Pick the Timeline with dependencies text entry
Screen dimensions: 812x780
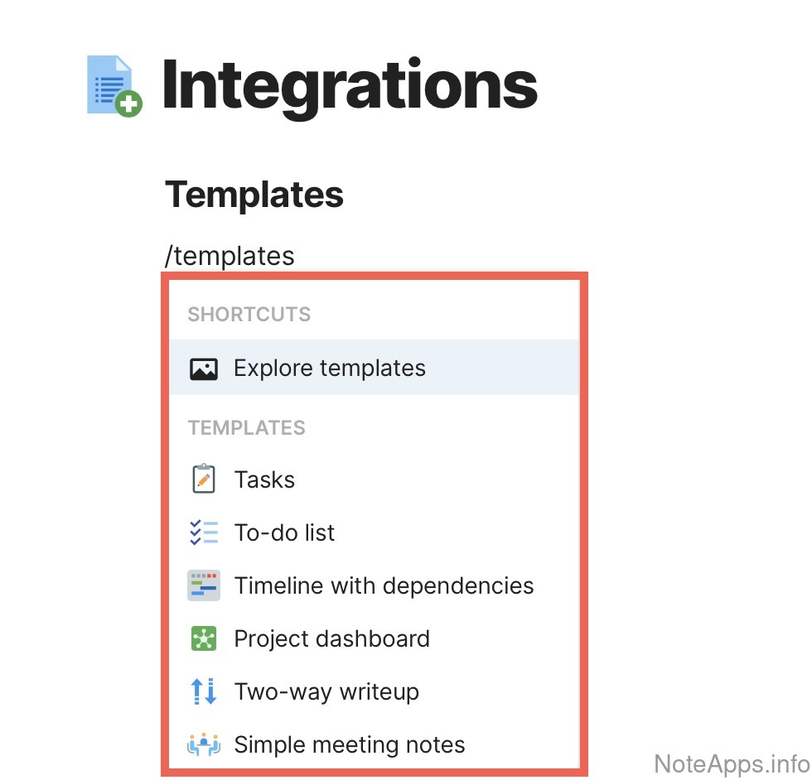[x=384, y=585]
